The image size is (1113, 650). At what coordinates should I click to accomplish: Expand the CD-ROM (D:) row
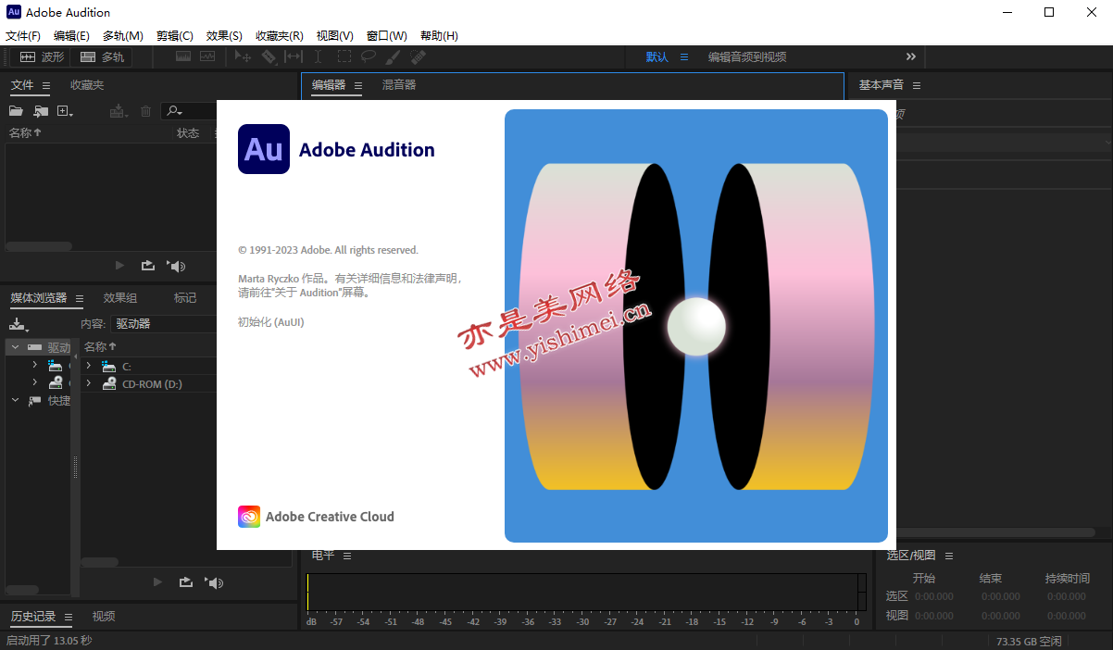pos(89,383)
